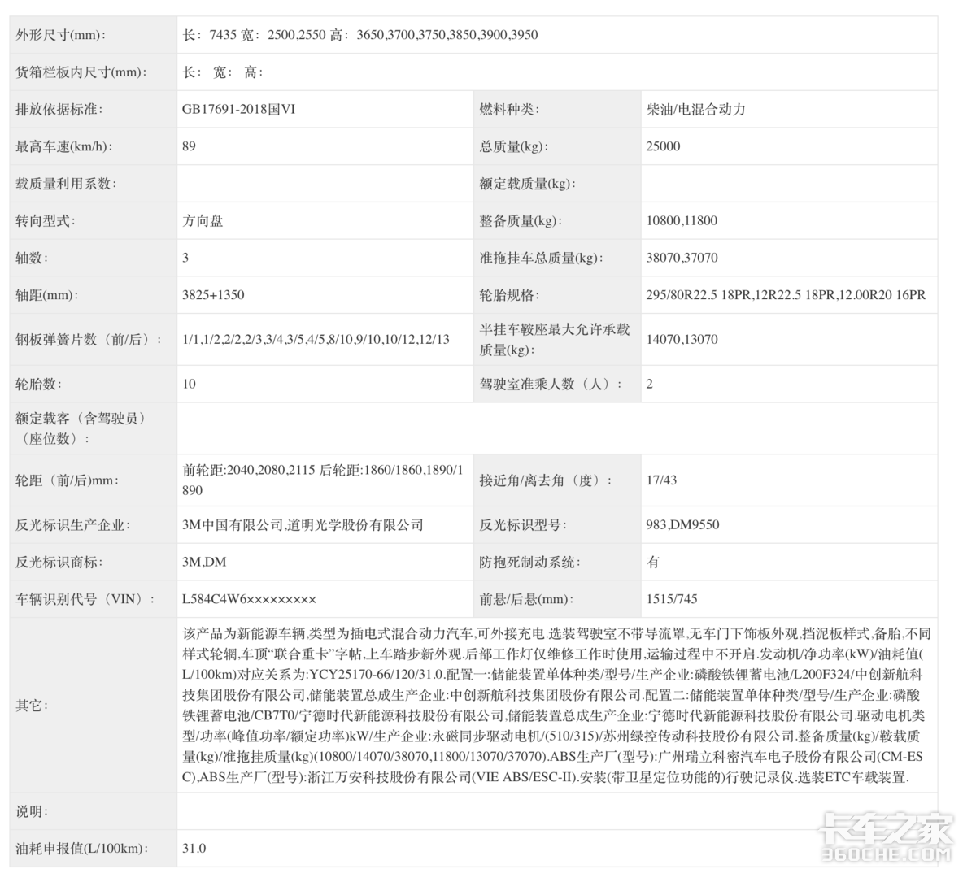Select the model value 983,DM9550

coord(682,525)
